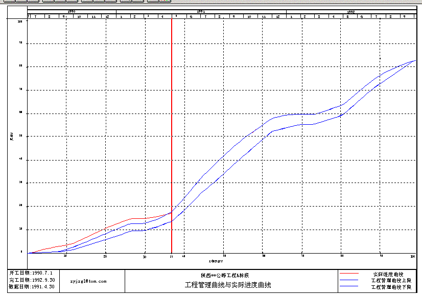Click month 12 cell under 1990
The image size is (422, 295).
click(107, 16)
